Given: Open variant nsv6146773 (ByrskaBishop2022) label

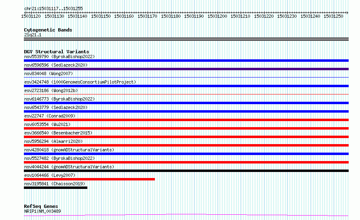Looking at the screenshot, I should coord(59,99).
